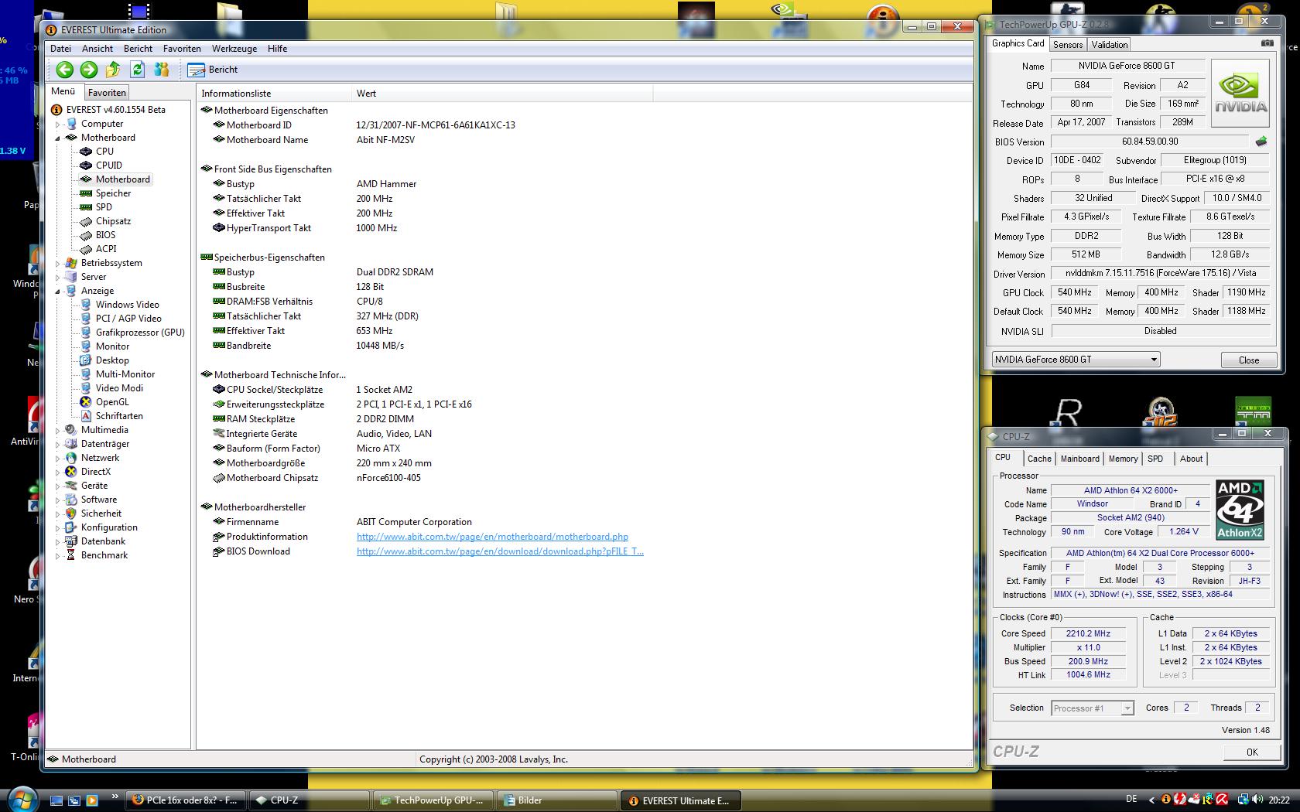Select Motherboard Name row Abit NF-M2SV
The height and width of the screenshot is (812, 1300).
tap(584, 140)
